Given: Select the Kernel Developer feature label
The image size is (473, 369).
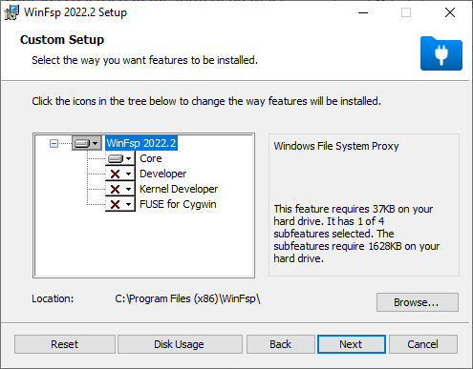Looking at the screenshot, I should tap(179, 189).
